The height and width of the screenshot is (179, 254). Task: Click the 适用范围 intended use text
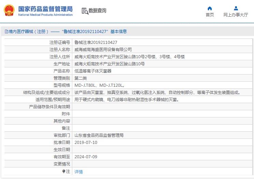(127, 100)
